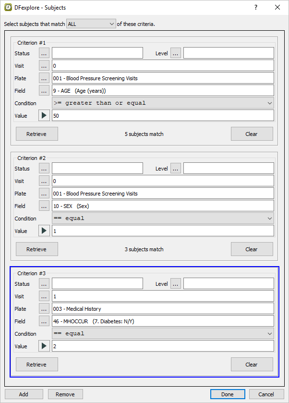
Task: Expand Criterion #3 Condition dropdown
Action: [163, 334]
